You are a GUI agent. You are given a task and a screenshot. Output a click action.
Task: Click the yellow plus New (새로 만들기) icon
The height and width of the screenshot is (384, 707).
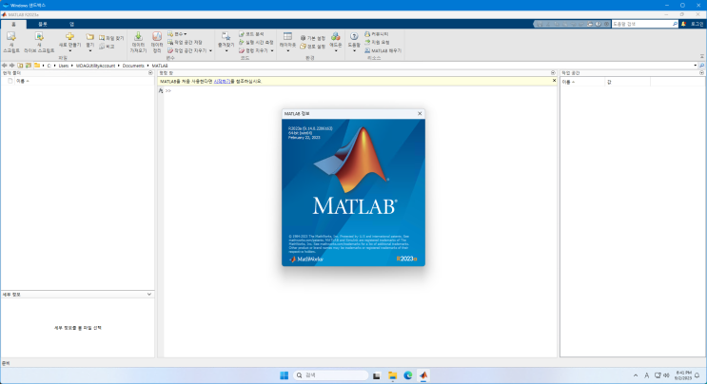69,36
